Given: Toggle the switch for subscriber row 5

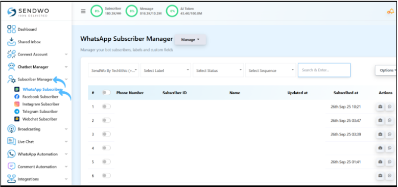Looking at the screenshot, I should (x=106, y=162).
